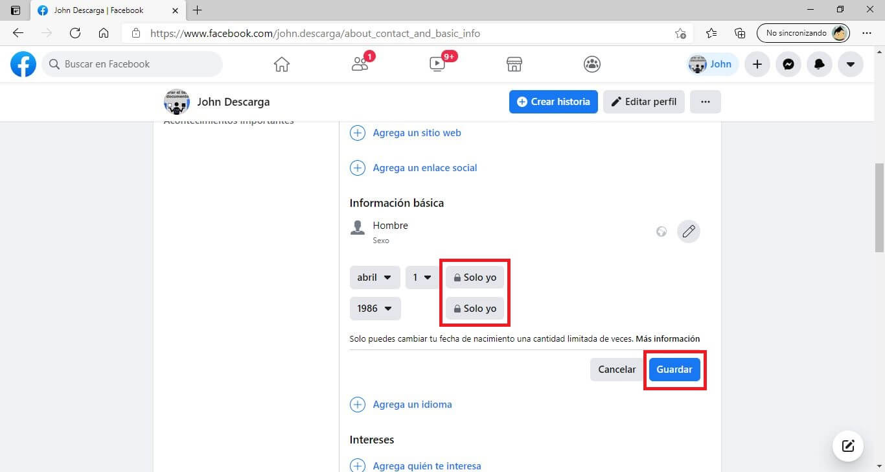The width and height of the screenshot is (885, 472).
Task: Open the Solo yo privacy selector for birth date
Action: tap(475, 277)
